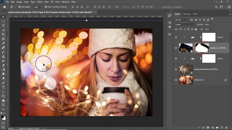Toggle layer filtering on/off switch
232x130 pixels.
[x=212, y=19]
